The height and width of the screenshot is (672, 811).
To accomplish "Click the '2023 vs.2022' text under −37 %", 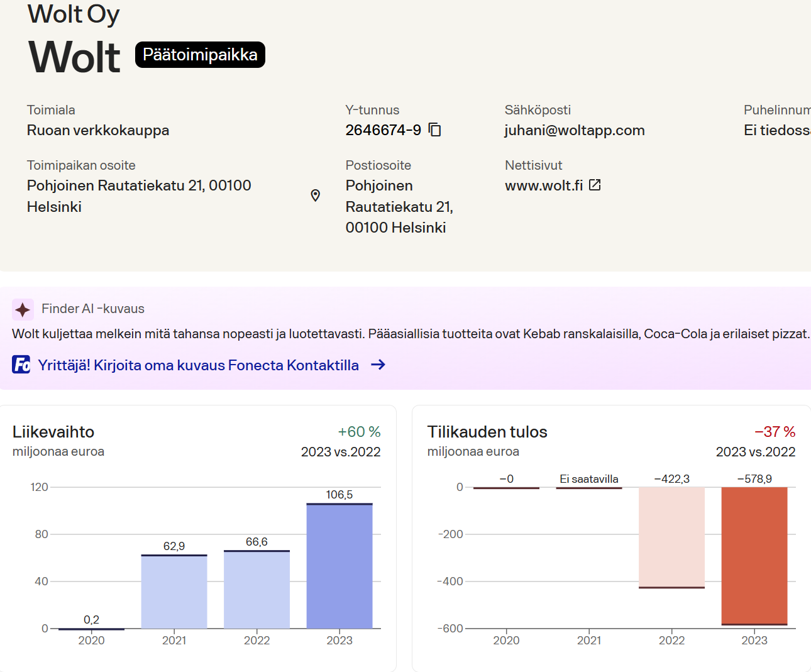I will point(756,452).
